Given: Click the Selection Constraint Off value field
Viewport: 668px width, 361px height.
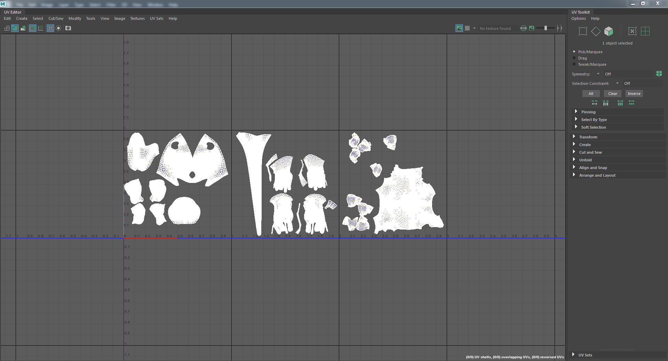Looking at the screenshot, I should pyautogui.click(x=643, y=83).
